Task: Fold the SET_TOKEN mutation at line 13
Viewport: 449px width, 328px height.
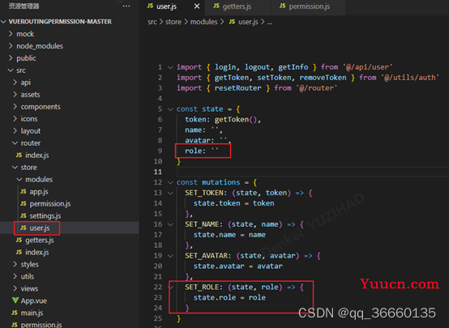Action: tap(170, 193)
